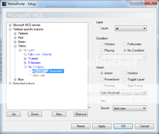
Task: Expand the Red button node
Action: click(15, 38)
